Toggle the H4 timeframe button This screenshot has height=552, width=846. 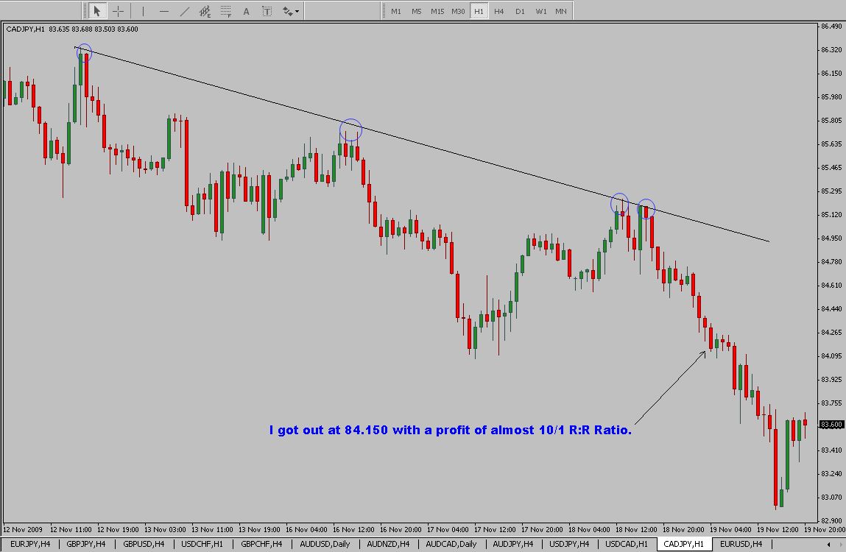(x=499, y=11)
